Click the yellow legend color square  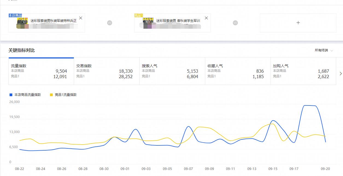tap(51, 95)
